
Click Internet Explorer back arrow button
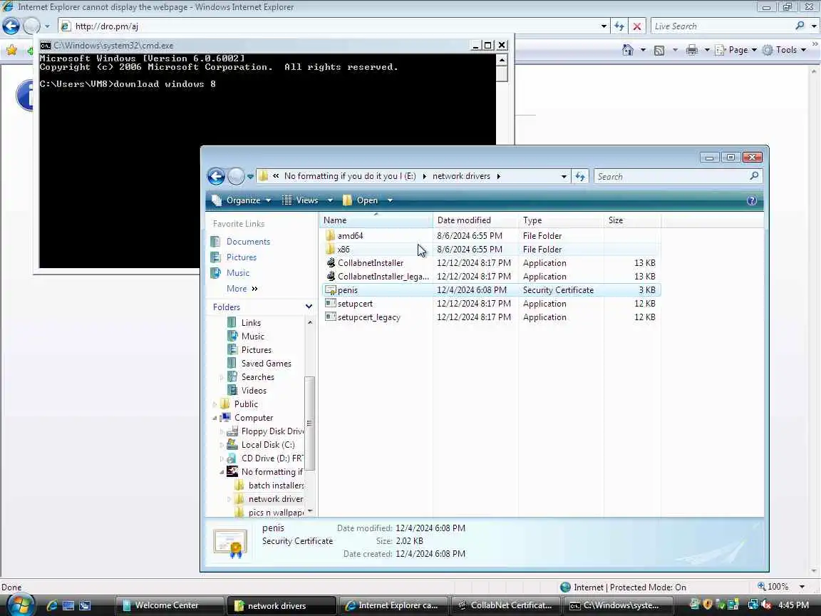pos(11,26)
